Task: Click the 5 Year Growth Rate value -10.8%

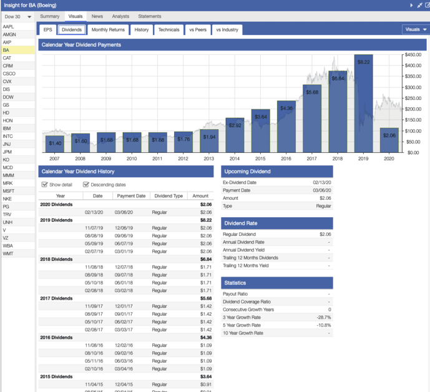Action: pyautogui.click(x=324, y=325)
